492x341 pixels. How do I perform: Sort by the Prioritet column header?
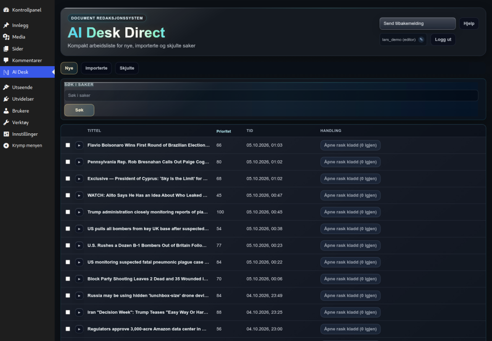223,131
